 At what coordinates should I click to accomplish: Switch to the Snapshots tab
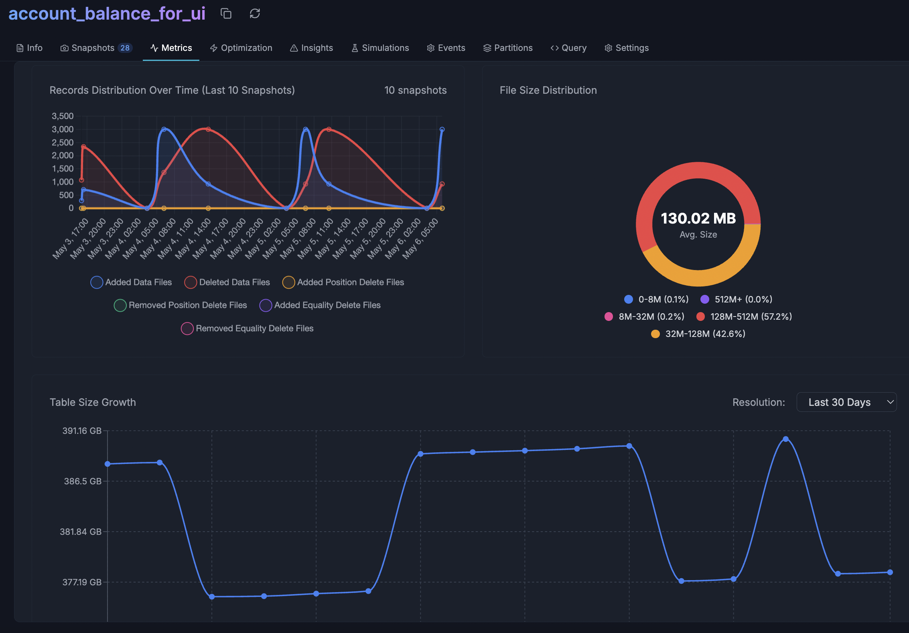[96, 48]
